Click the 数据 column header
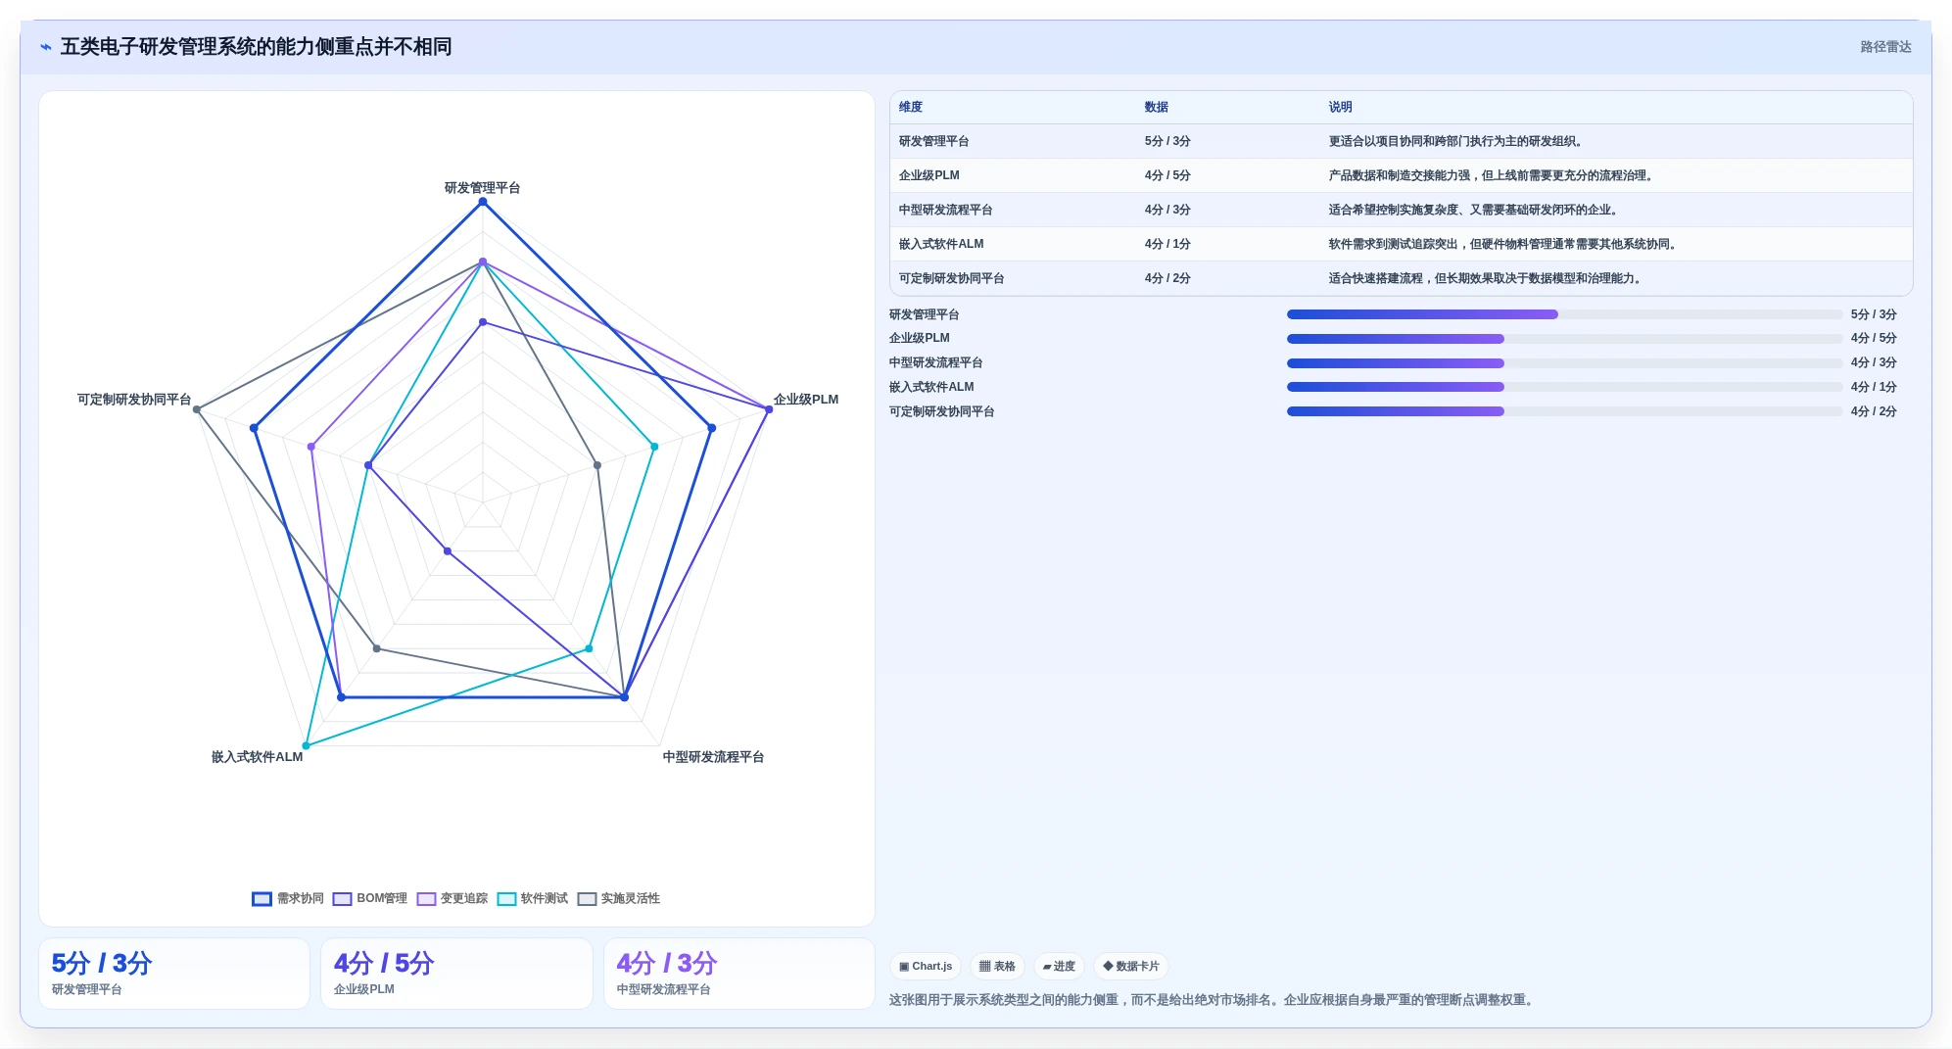 click(1157, 107)
